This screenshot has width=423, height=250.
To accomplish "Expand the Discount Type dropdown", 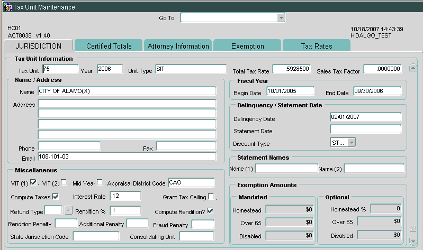I will pyautogui.click(x=351, y=142).
